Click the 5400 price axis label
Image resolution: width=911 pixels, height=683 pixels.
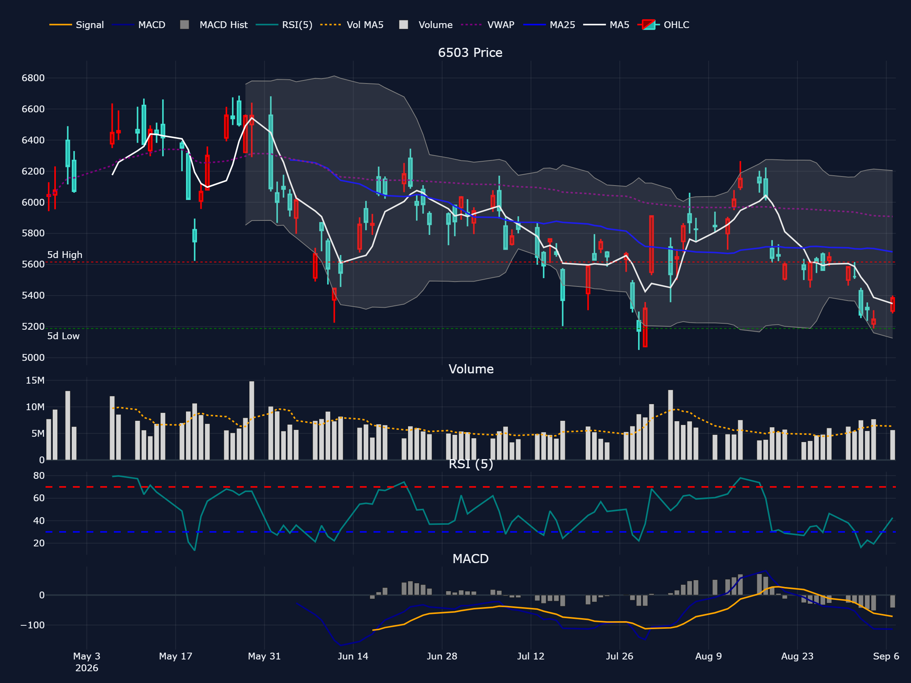(x=33, y=296)
